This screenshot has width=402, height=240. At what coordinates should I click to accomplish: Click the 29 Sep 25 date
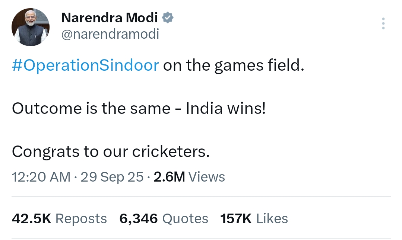coord(112,177)
